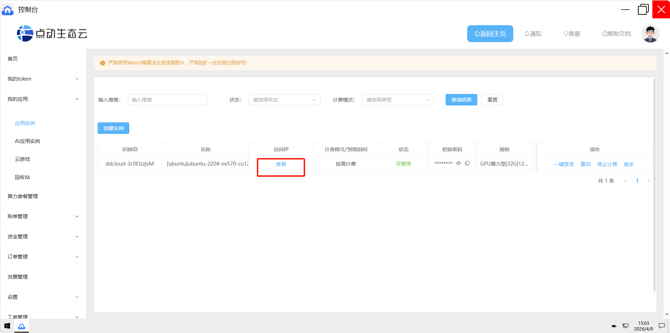Open the system tray notification center icon
The image size is (670, 333).
click(661, 326)
